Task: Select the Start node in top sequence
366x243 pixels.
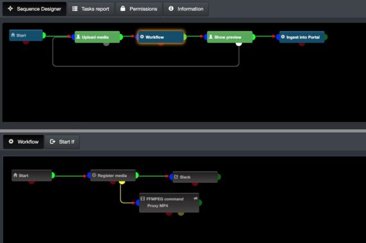Action: tap(26, 35)
